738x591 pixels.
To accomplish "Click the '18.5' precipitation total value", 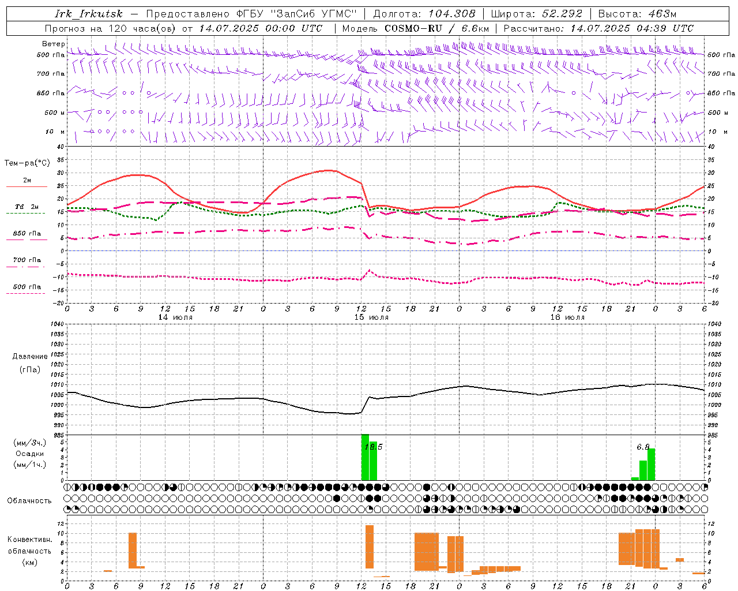I will [374, 447].
